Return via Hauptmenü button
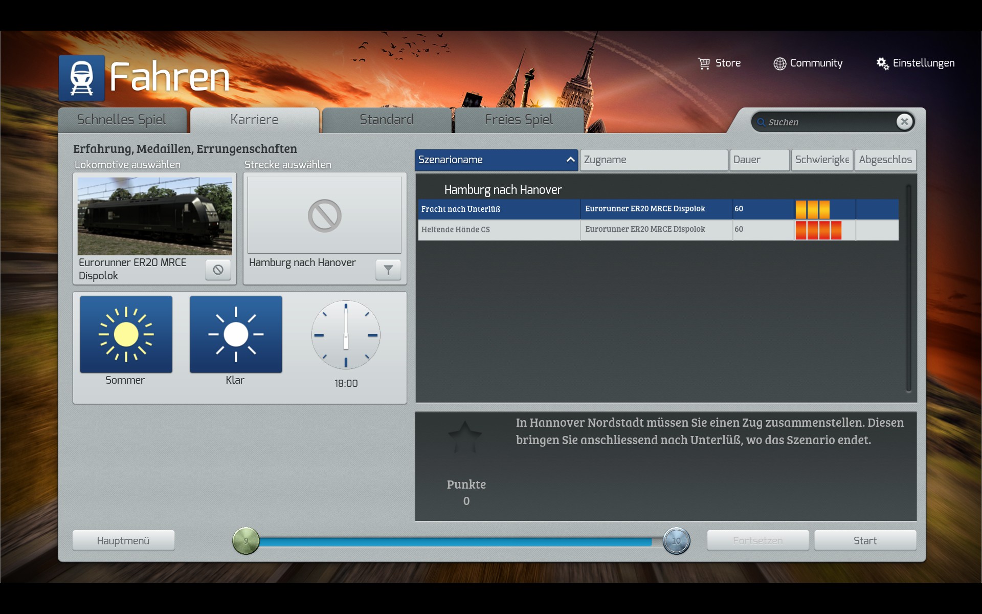The image size is (982, 614). pos(123,541)
